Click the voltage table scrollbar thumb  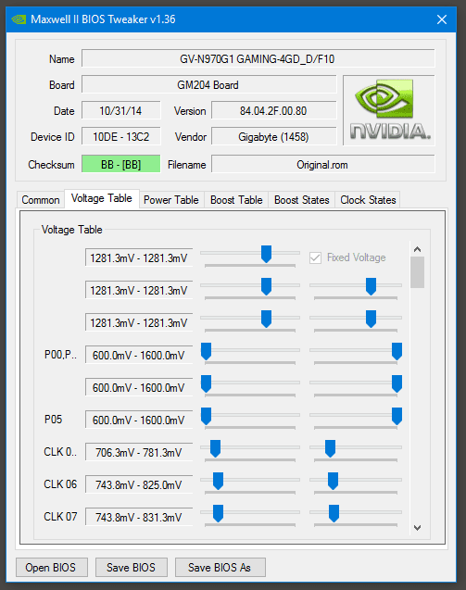[417, 272]
